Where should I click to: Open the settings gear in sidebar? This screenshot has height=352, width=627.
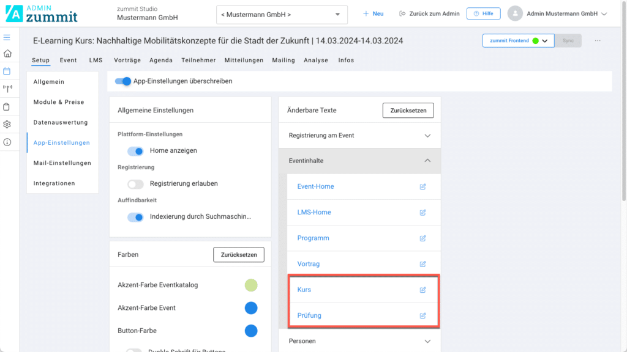(7, 124)
